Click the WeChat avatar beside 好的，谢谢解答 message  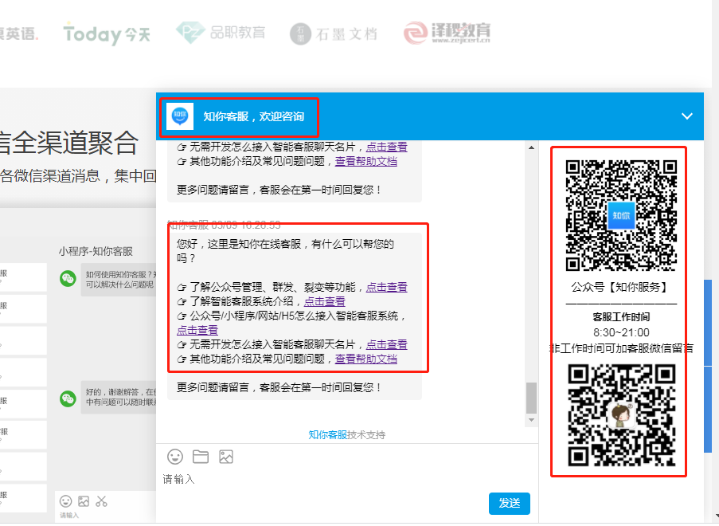(68, 398)
